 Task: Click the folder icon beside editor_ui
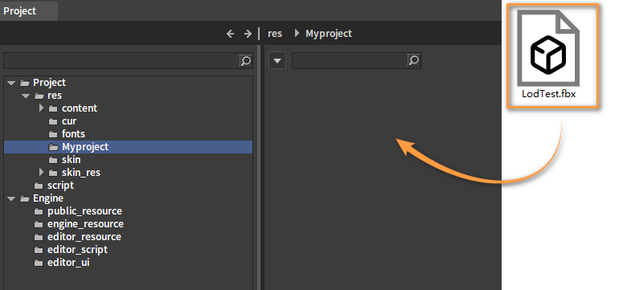(39, 263)
